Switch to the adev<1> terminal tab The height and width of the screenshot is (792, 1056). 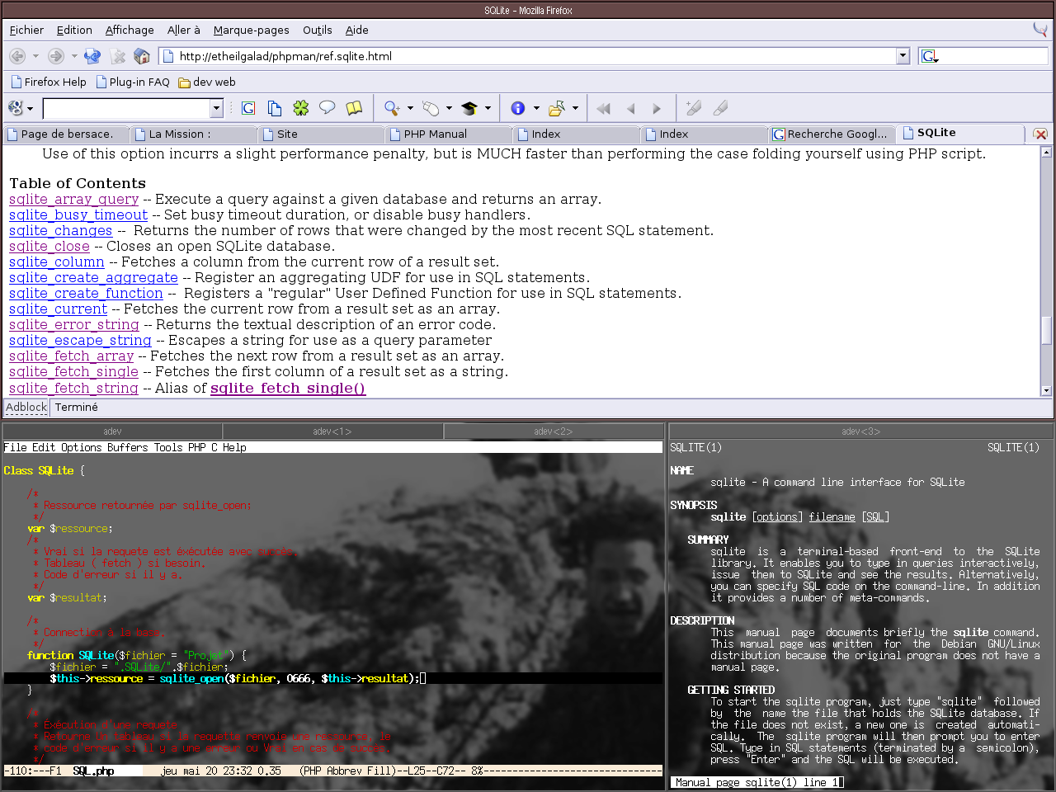(332, 431)
